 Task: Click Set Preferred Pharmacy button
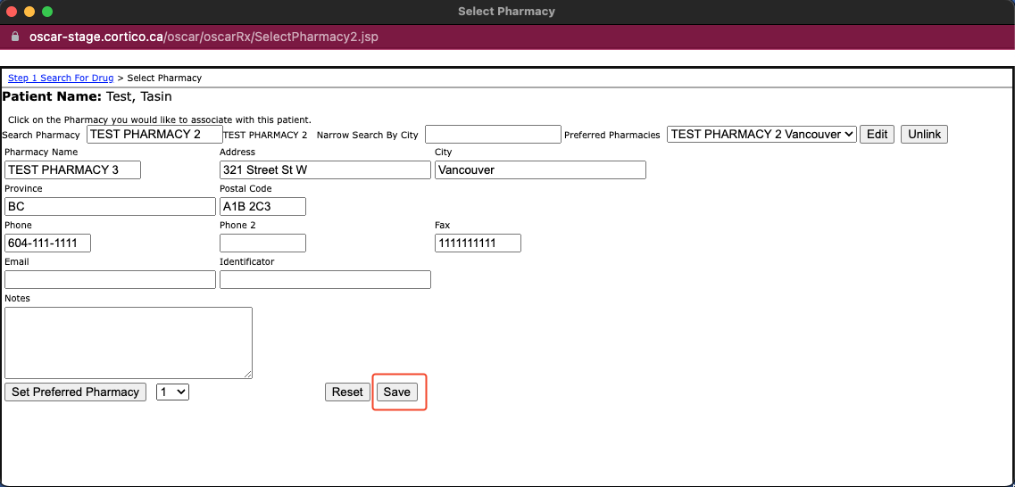pos(75,392)
